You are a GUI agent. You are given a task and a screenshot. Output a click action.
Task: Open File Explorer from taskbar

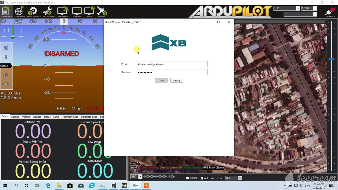(59, 186)
